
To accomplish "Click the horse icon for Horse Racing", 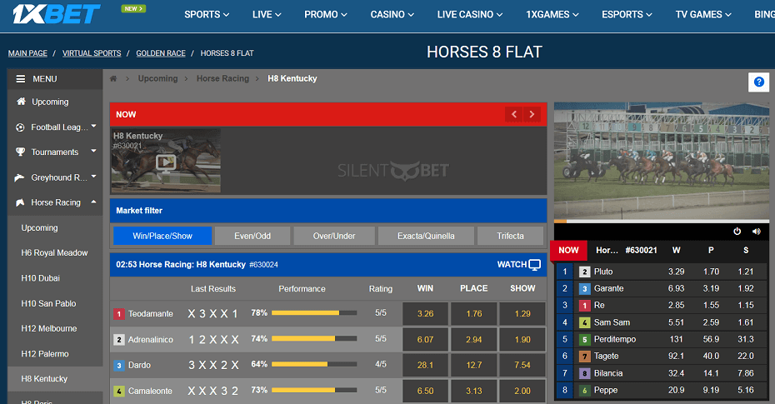I will 20,202.
